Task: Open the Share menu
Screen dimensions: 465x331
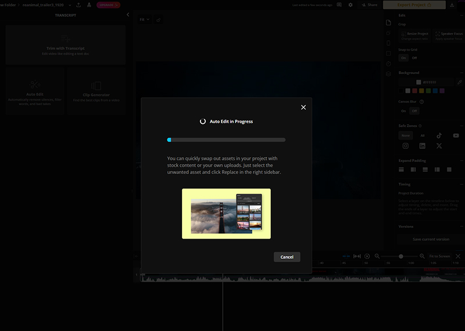Action: (x=369, y=5)
